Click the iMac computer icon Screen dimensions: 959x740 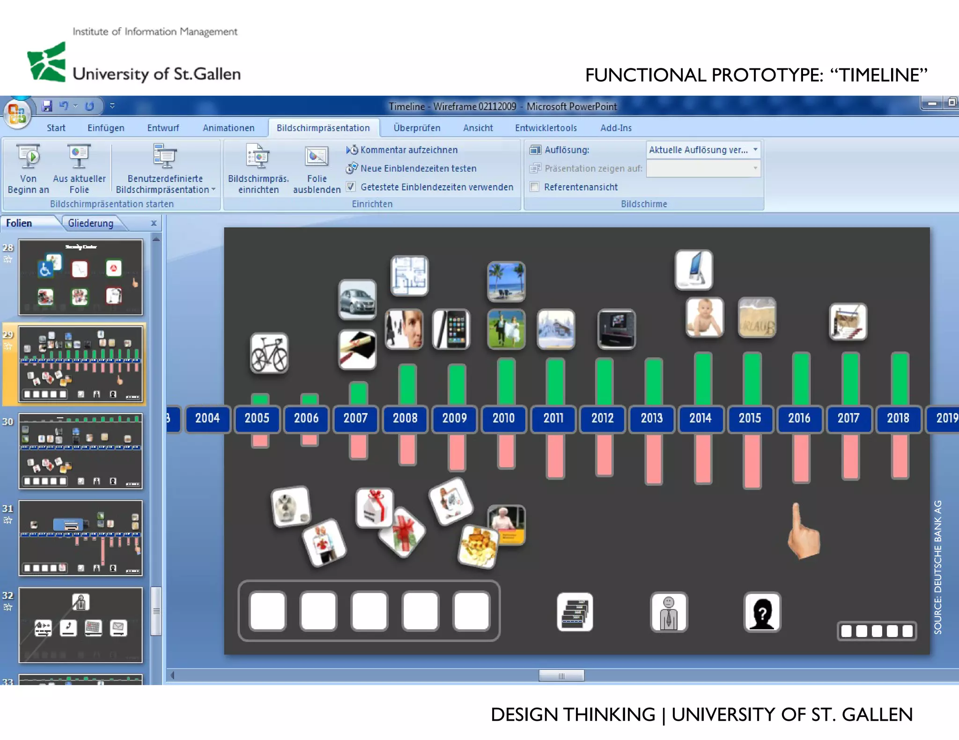pyautogui.click(x=694, y=270)
